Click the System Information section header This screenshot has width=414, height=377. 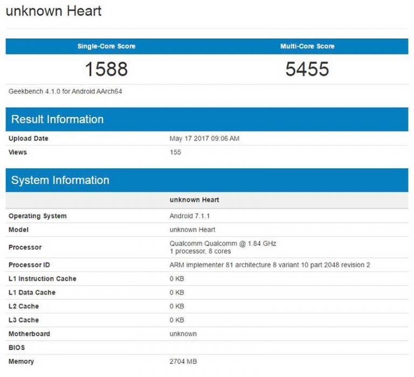coord(60,180)
